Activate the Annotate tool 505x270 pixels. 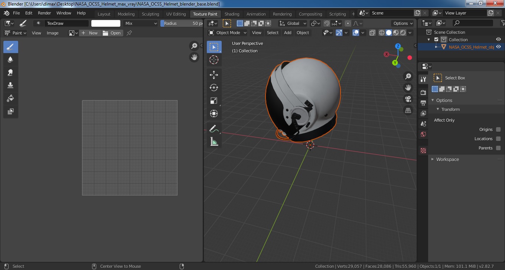point(214,129)
